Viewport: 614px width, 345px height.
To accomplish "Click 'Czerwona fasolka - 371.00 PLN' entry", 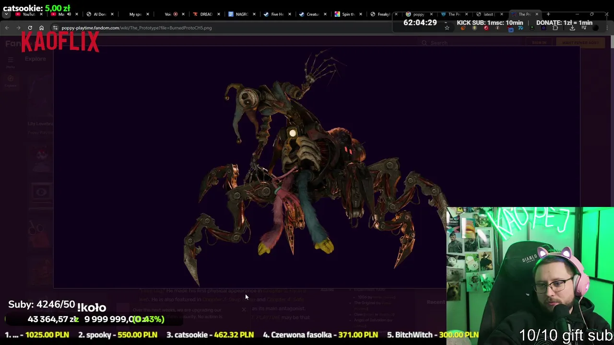I will [x=320, y=335].
